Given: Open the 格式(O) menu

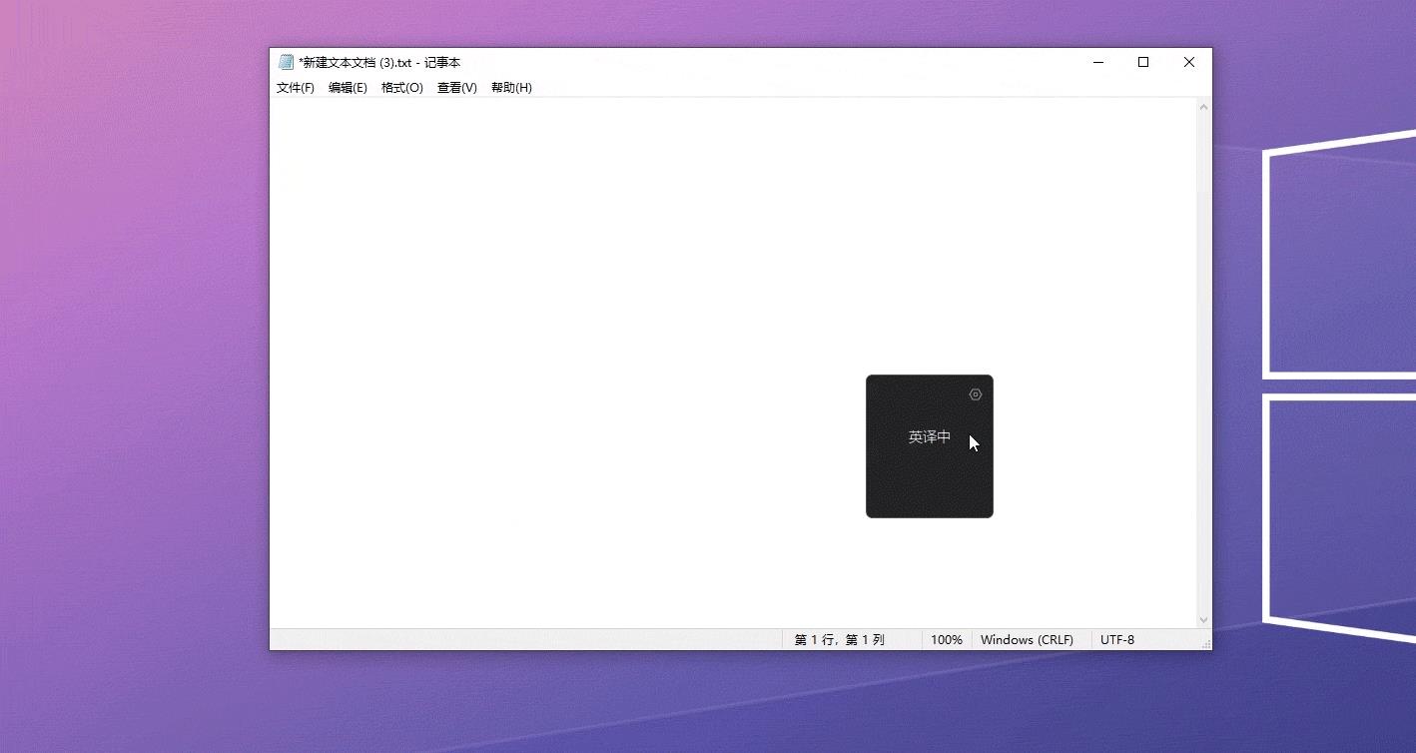Looking at the screenshot, I should tap(402, 88).
